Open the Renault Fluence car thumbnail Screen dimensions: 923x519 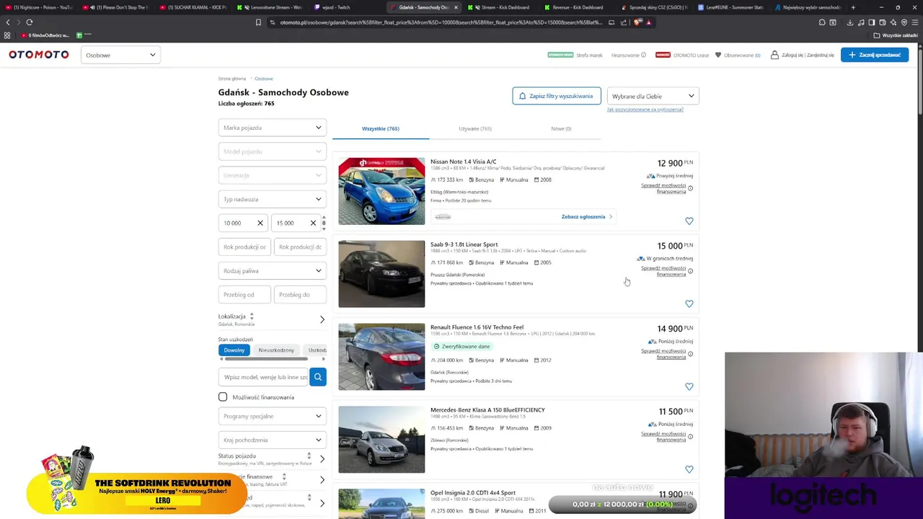pos(381,357)
